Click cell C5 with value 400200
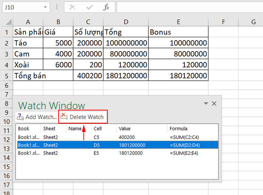The image size is (263, 195). (88, 76)
